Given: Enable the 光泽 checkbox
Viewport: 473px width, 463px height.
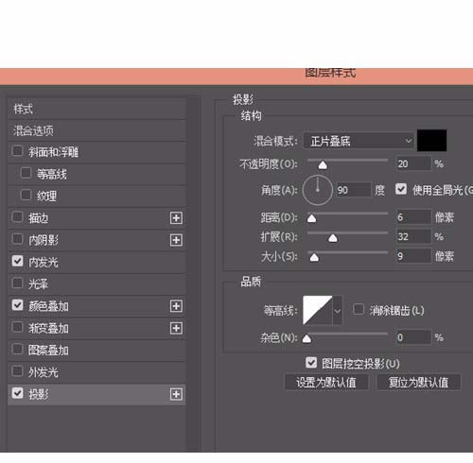Looking at the screenshot, I should tap(17, 283).
